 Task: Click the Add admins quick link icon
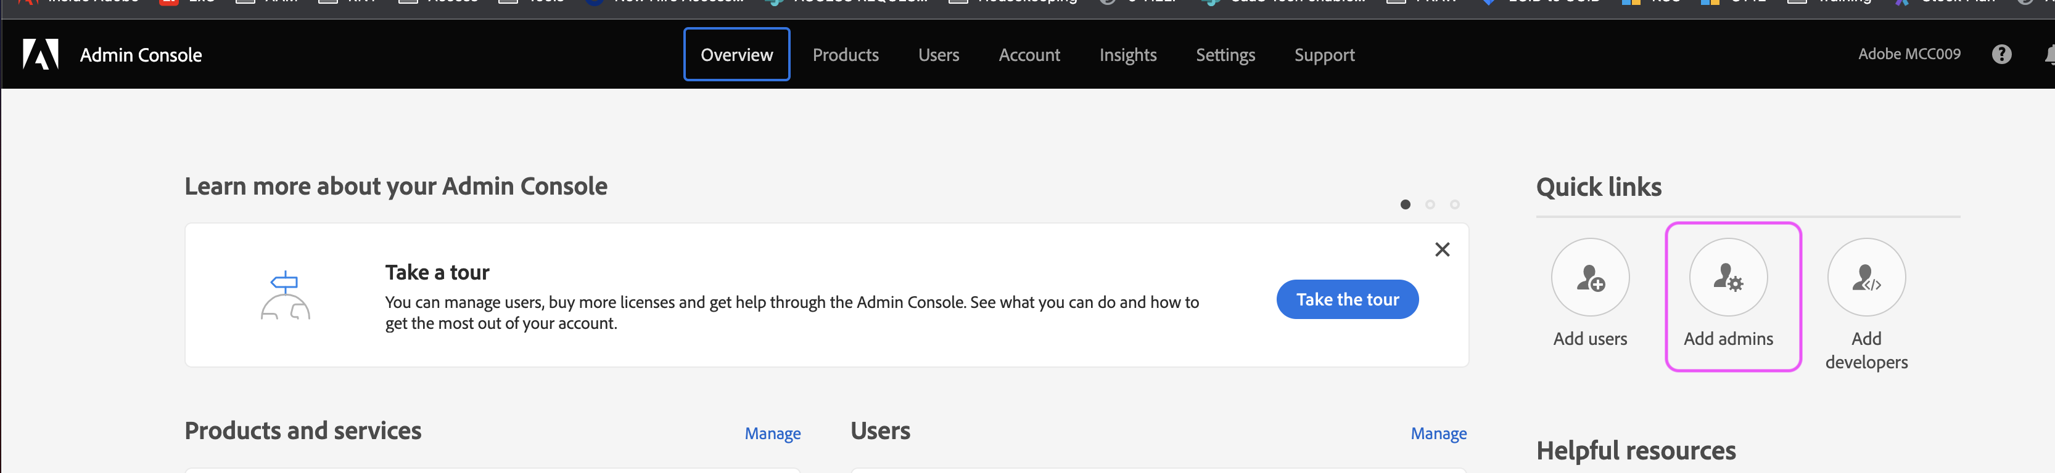[1727, 278]
